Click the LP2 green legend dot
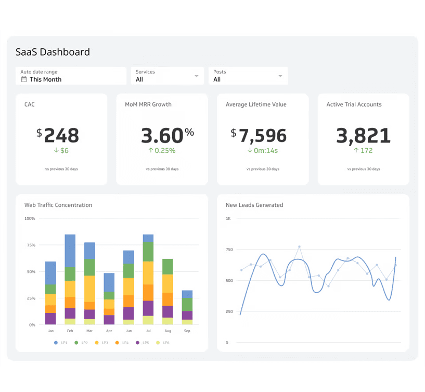The image size is (425, 392). pyautogui.click(x=76, y=343)
